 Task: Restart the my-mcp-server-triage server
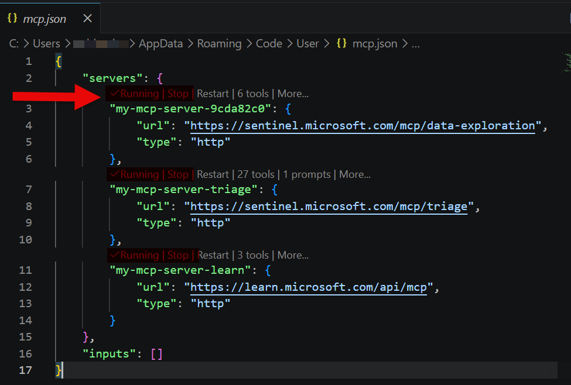click(213, 174)
